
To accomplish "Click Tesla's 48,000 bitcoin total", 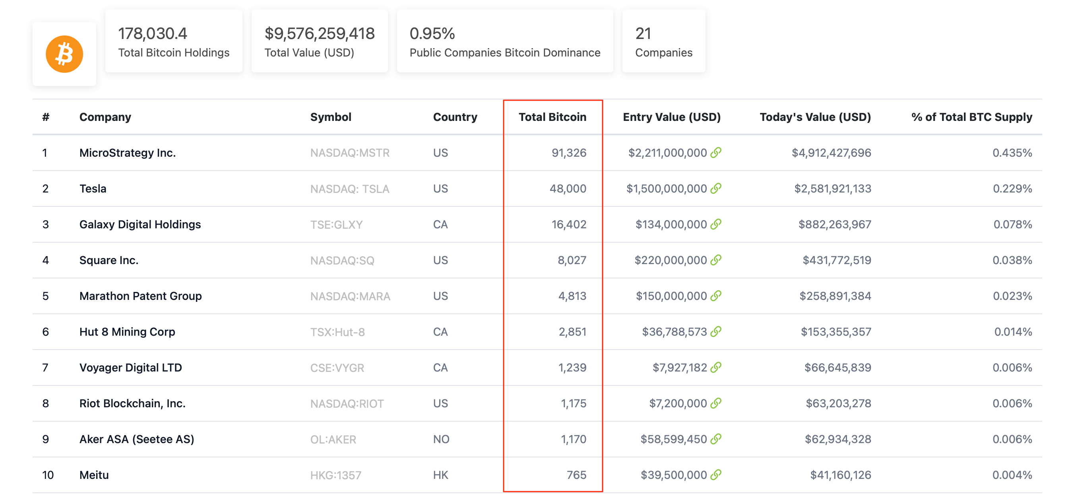I will point(568,189).
